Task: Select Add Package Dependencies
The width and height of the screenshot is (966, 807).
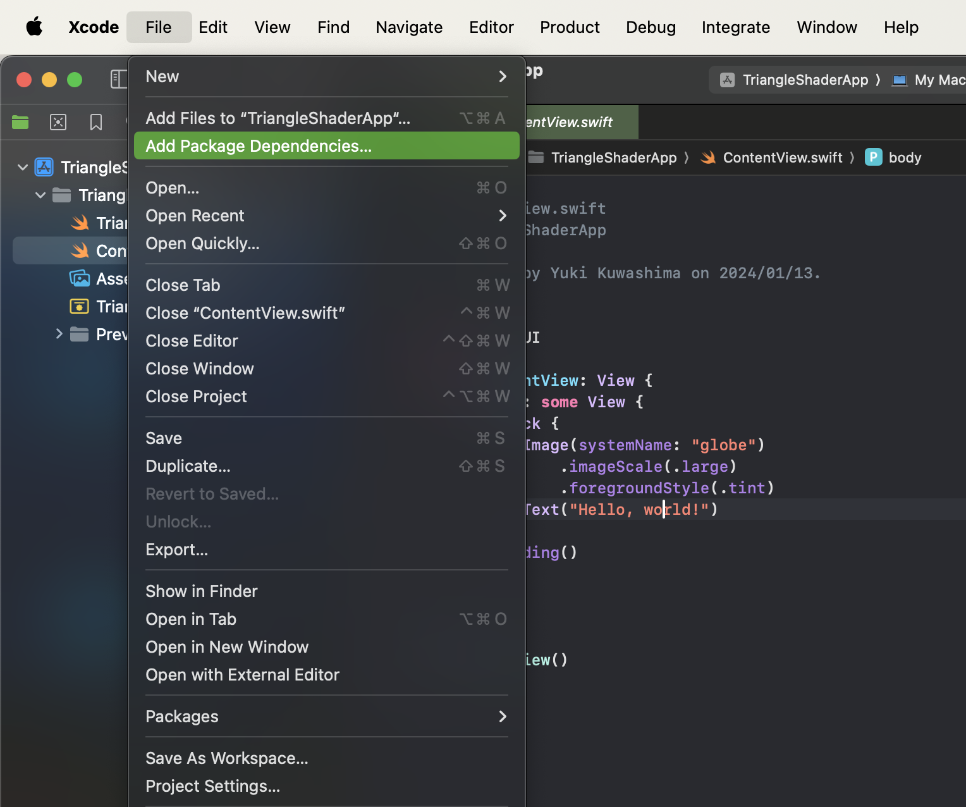Action: point(327,146)
